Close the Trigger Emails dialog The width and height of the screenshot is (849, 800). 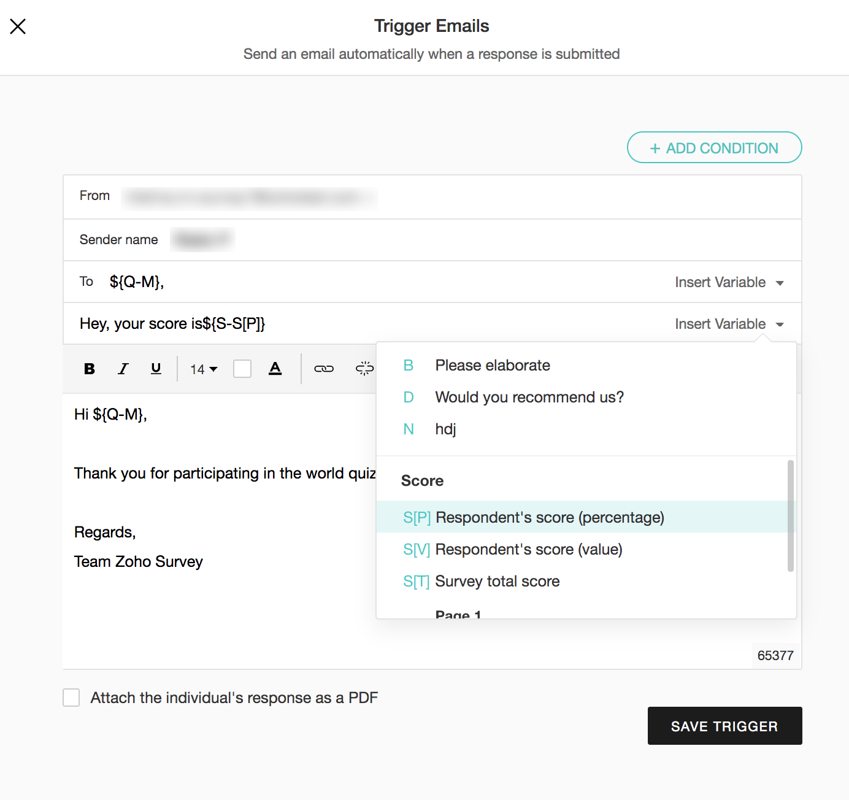tap(18, 26)
